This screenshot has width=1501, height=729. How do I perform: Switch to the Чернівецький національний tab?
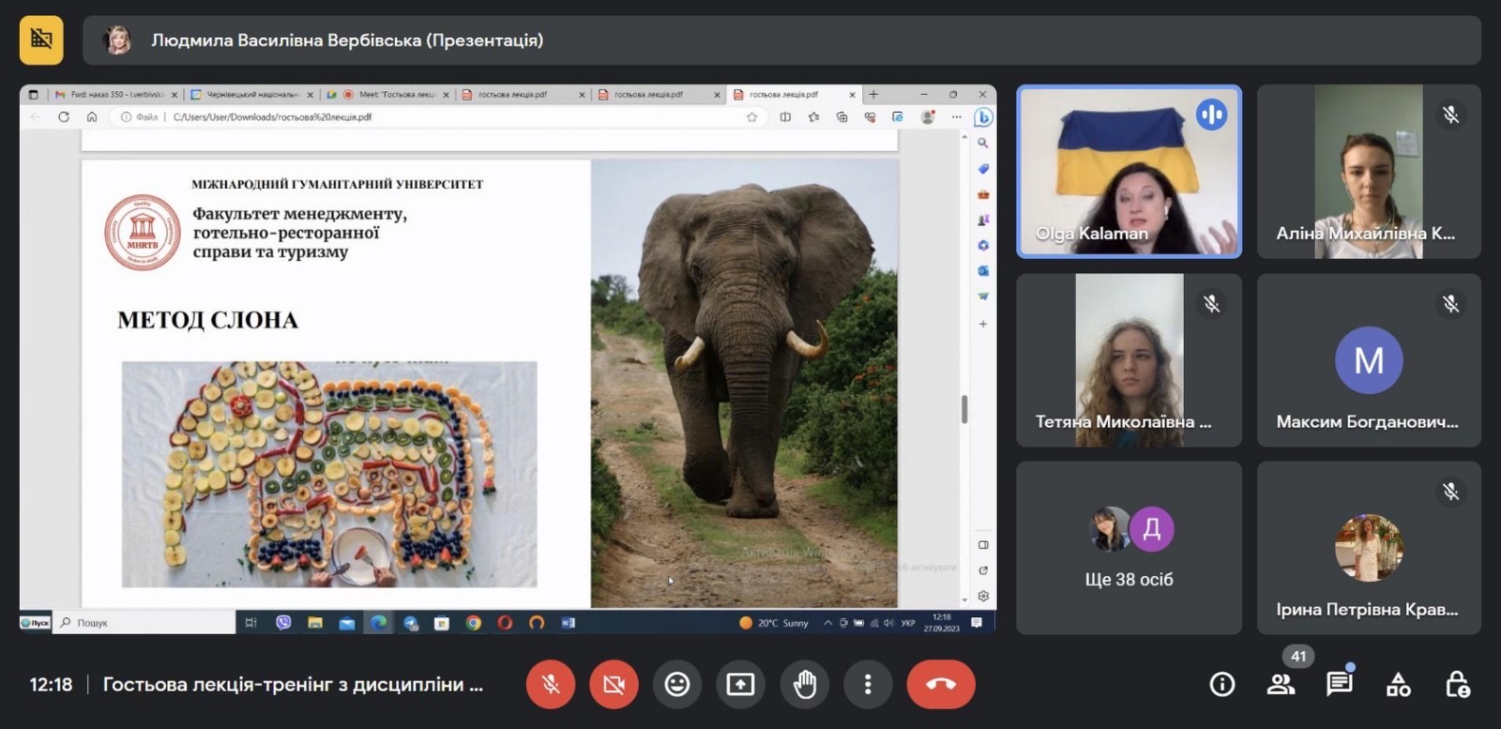coord(251,95)
